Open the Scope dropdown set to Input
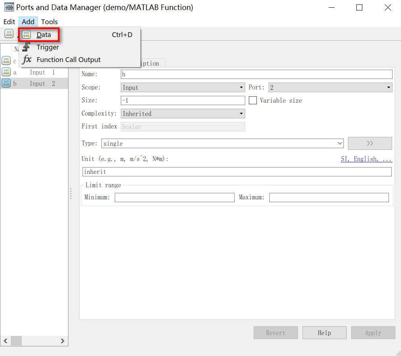This screenshot has height=356, width=401. (x=183, y=87)
